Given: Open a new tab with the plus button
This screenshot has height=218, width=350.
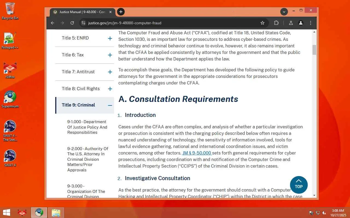Looking at the screenshot, I should [x=121, y=12].
